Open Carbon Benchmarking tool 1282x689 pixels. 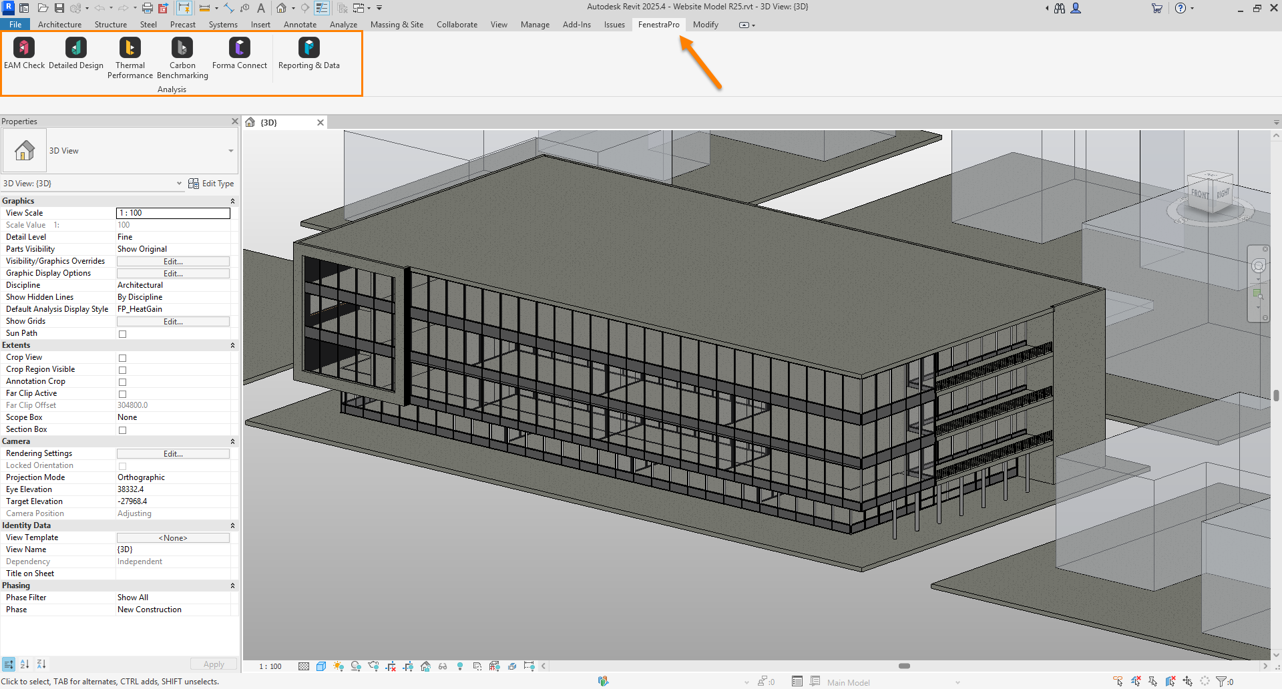[182, 48]
